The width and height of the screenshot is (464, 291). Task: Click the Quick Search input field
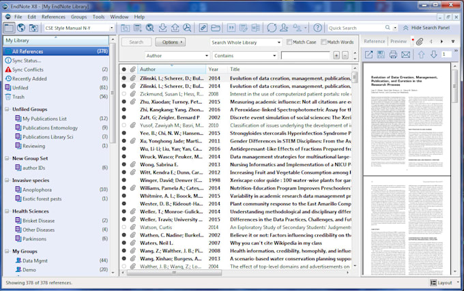click(356, 28)
